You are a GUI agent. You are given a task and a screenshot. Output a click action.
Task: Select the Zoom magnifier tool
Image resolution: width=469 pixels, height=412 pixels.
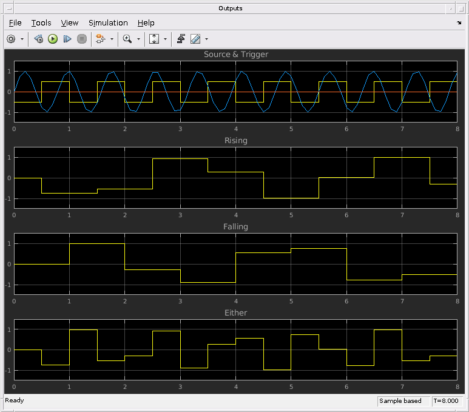[127, 39]
